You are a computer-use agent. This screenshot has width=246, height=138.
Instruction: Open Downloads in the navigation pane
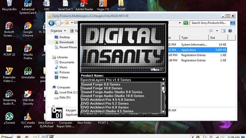click(x=64, y=42)
